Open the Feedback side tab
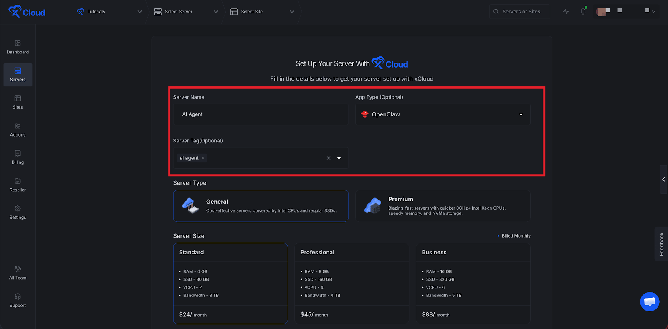The width and height of the screenshot is (668, 329). pos(661,244)
